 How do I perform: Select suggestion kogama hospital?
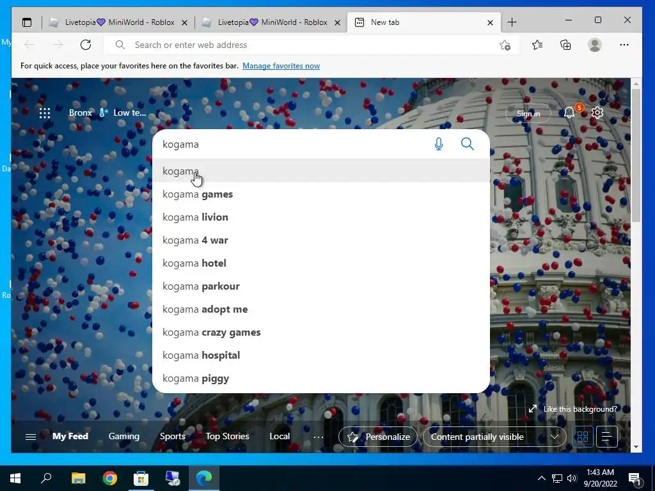[321, 355]
